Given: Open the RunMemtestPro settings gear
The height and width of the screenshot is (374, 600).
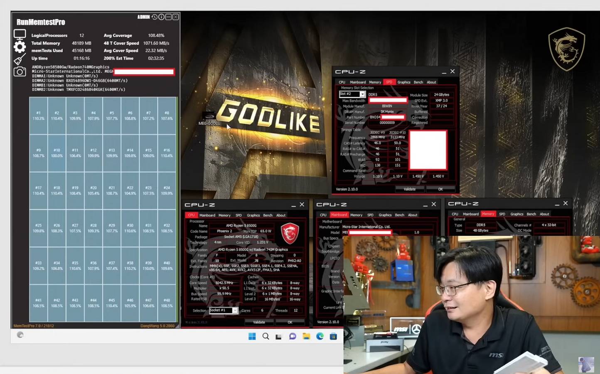Looking at the screenshot, I should click(19, 47).
